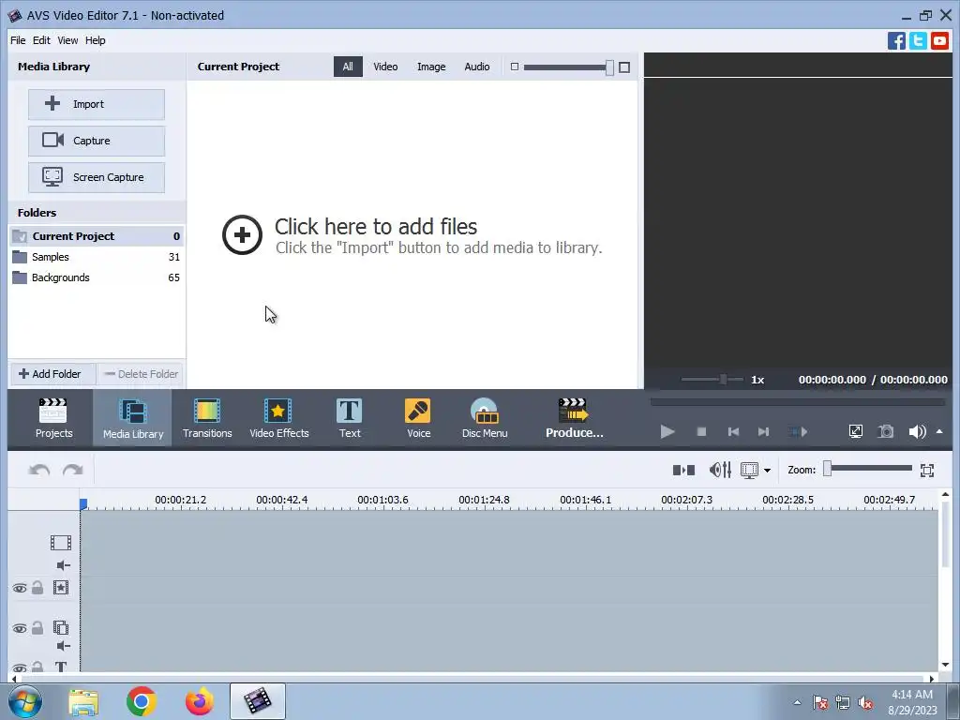Switch between timeline and storyboard view
Viewport: 960px width, 720px height.
683,471
